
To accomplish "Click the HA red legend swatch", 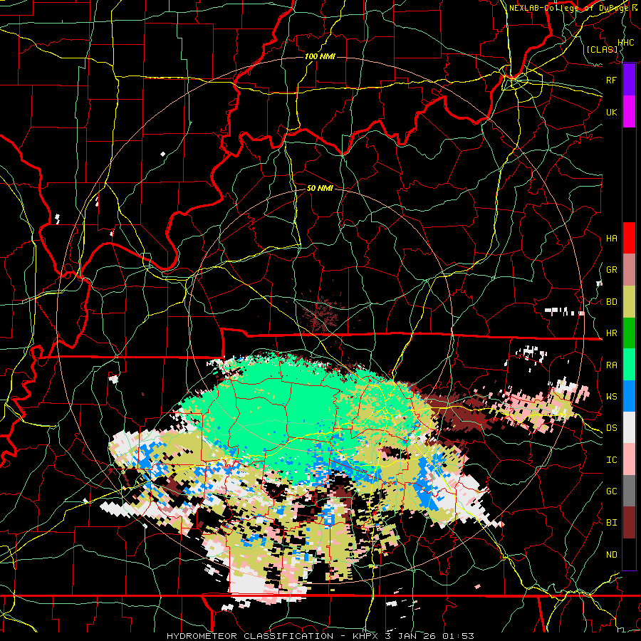I will click(629, 238).
